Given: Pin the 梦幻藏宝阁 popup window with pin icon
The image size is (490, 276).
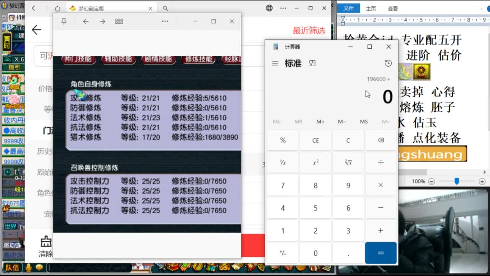Looking at the screenshot, I should 64,21.
